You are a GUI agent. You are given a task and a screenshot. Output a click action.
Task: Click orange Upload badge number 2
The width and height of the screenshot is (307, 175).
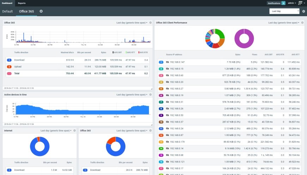click(x=9, y=67)
